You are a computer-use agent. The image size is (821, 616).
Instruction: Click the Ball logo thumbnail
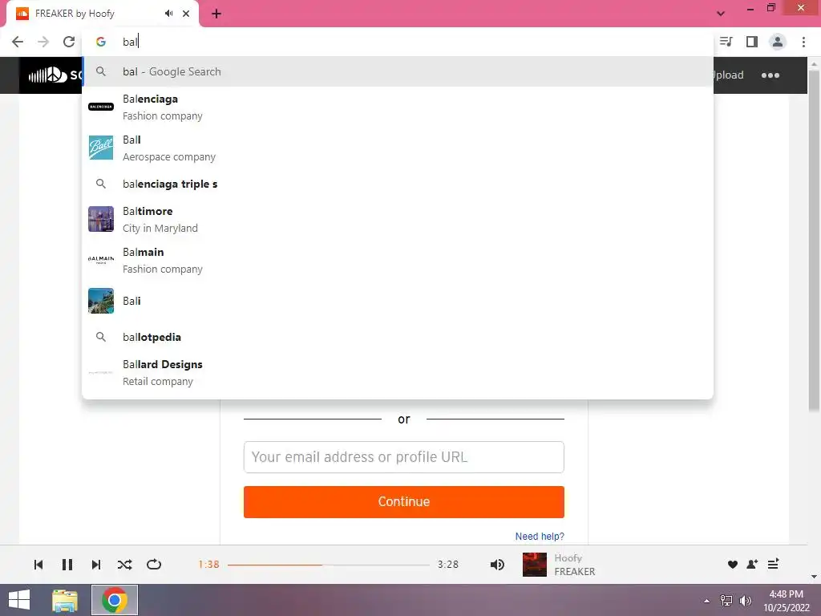click(101, 148)
